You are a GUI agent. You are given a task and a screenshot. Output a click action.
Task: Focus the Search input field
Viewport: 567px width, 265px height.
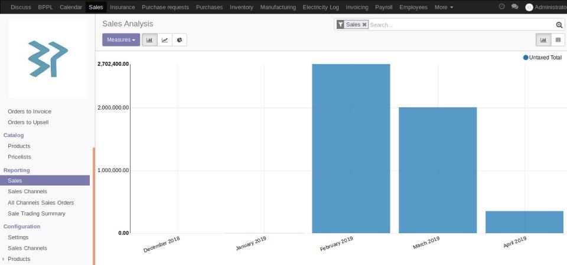[x=461, y=25]
